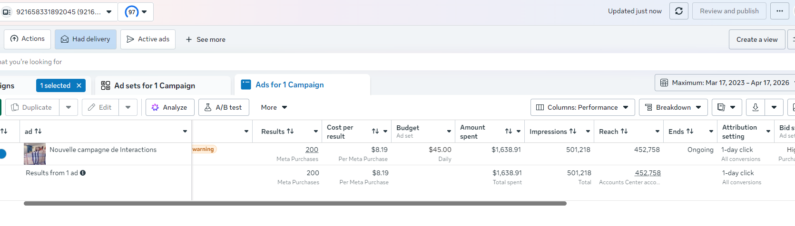Click the reports icon beside Breakdown

(x=721, y=107)
